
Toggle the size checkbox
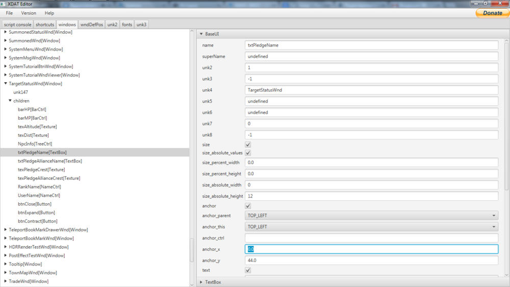pos(248,145)
